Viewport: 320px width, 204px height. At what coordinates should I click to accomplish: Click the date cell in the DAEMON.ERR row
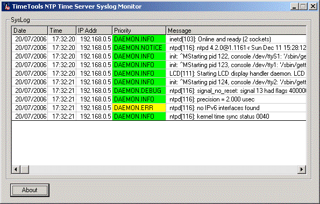[30, 108]
